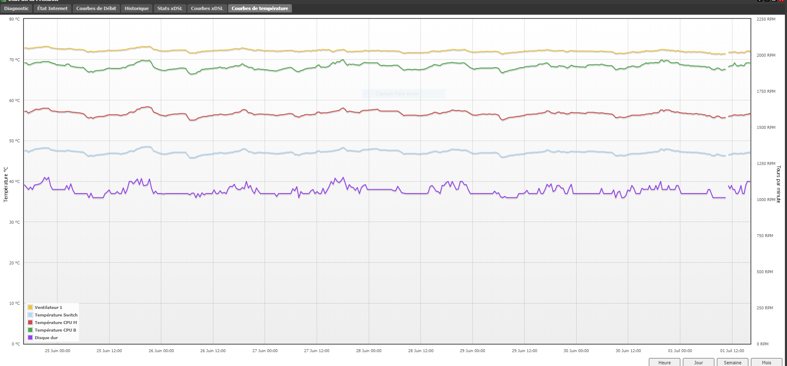Click the Tours par minute axis title
This screenshot has height=366, width=787.
(x=778, y=184)
